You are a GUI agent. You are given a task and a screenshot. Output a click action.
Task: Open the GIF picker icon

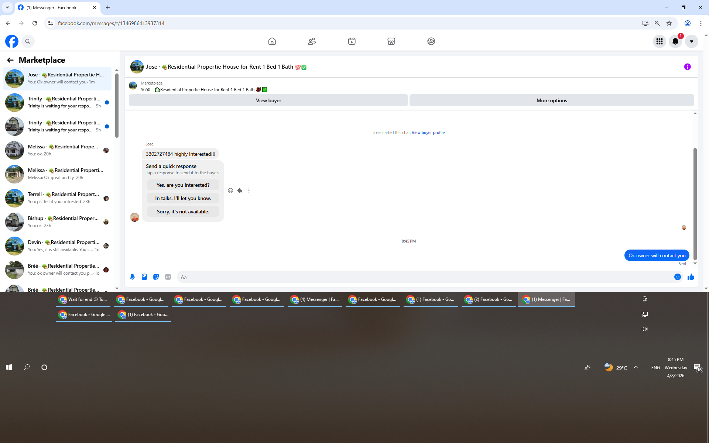(168, 277)
